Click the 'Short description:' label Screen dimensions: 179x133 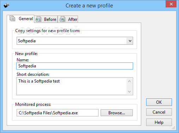33,74
